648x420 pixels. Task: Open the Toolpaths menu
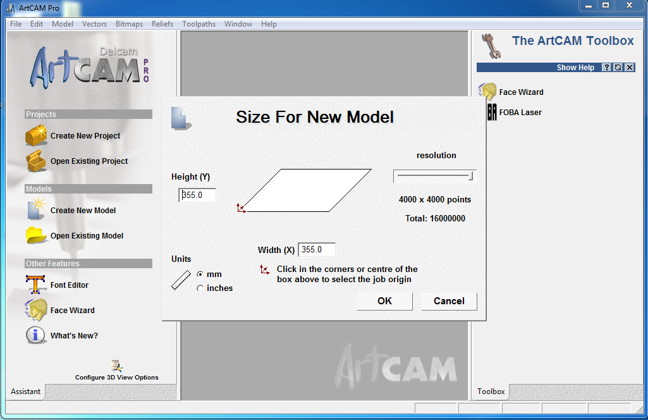click(x=199, y=24)
